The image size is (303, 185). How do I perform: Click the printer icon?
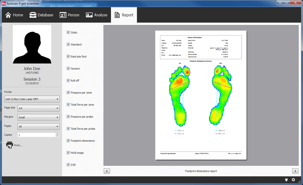9,145
